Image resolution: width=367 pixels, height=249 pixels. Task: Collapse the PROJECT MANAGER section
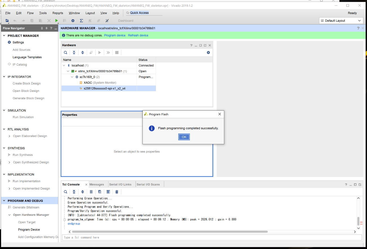coord(4,36)
